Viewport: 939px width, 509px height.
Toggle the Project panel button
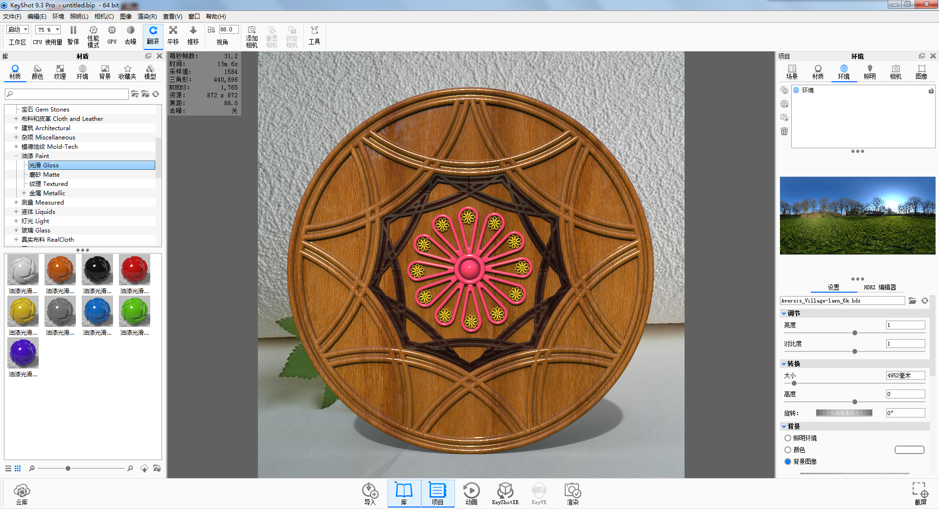(x=437, y=493)
